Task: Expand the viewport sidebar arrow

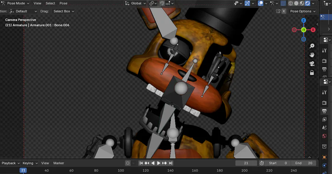Action: coord(317,24)
